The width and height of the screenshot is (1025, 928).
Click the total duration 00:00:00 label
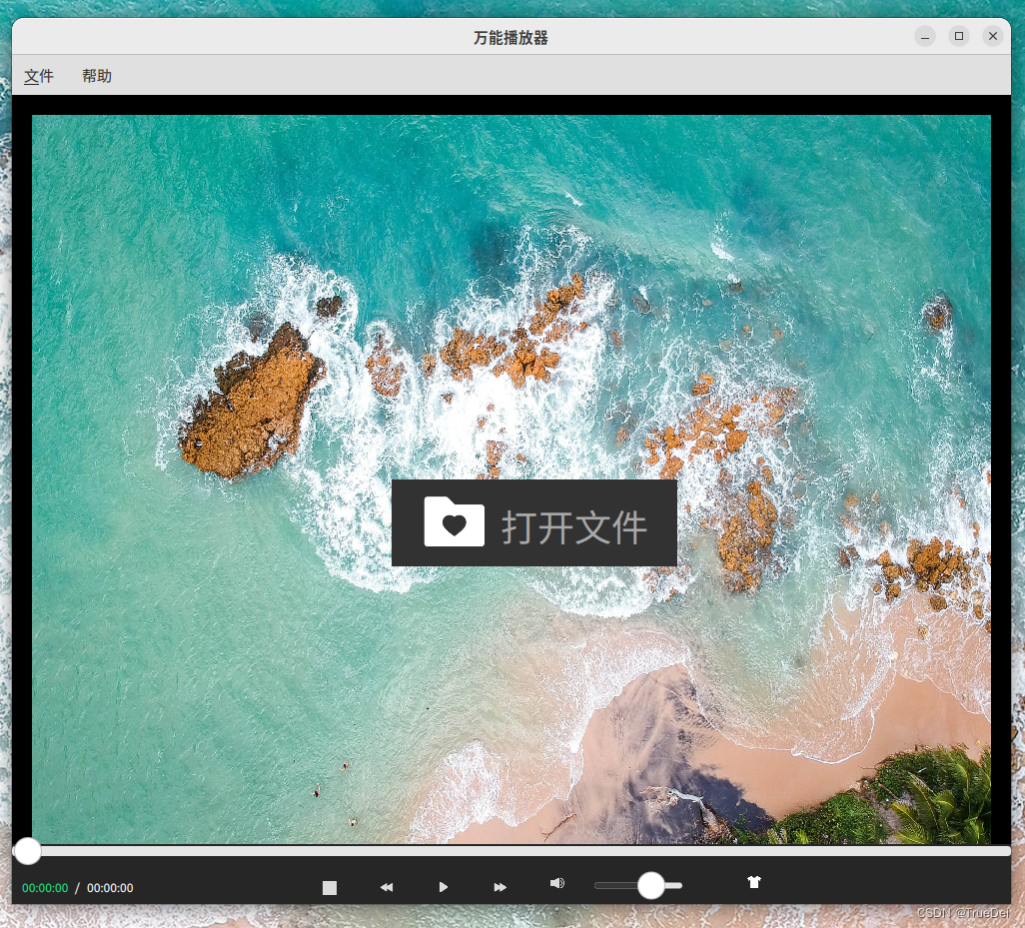point(110,887)
